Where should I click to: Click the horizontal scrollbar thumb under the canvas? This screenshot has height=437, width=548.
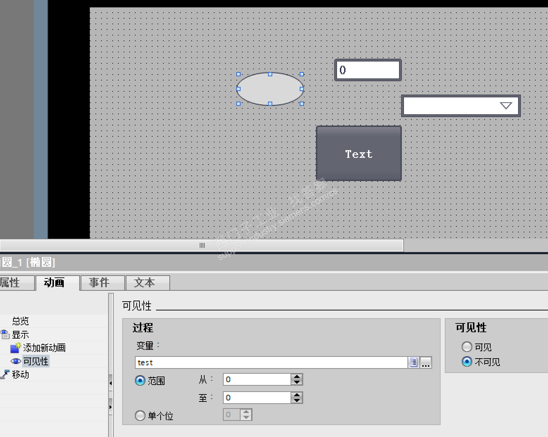[x=202, y=245]
